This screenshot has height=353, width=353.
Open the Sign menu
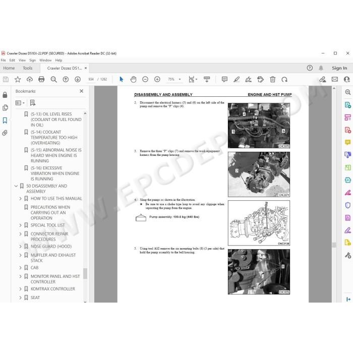point(32,61)
